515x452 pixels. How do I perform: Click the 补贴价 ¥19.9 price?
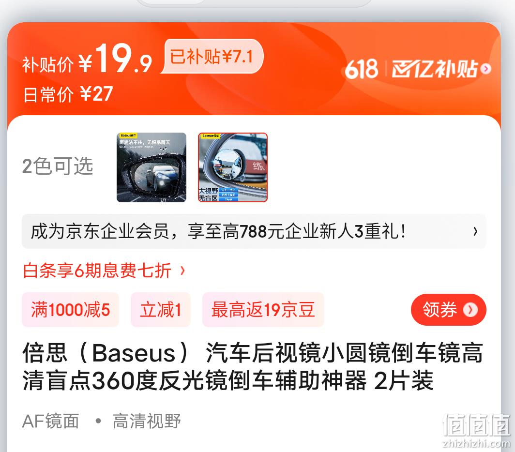[87, 59]
